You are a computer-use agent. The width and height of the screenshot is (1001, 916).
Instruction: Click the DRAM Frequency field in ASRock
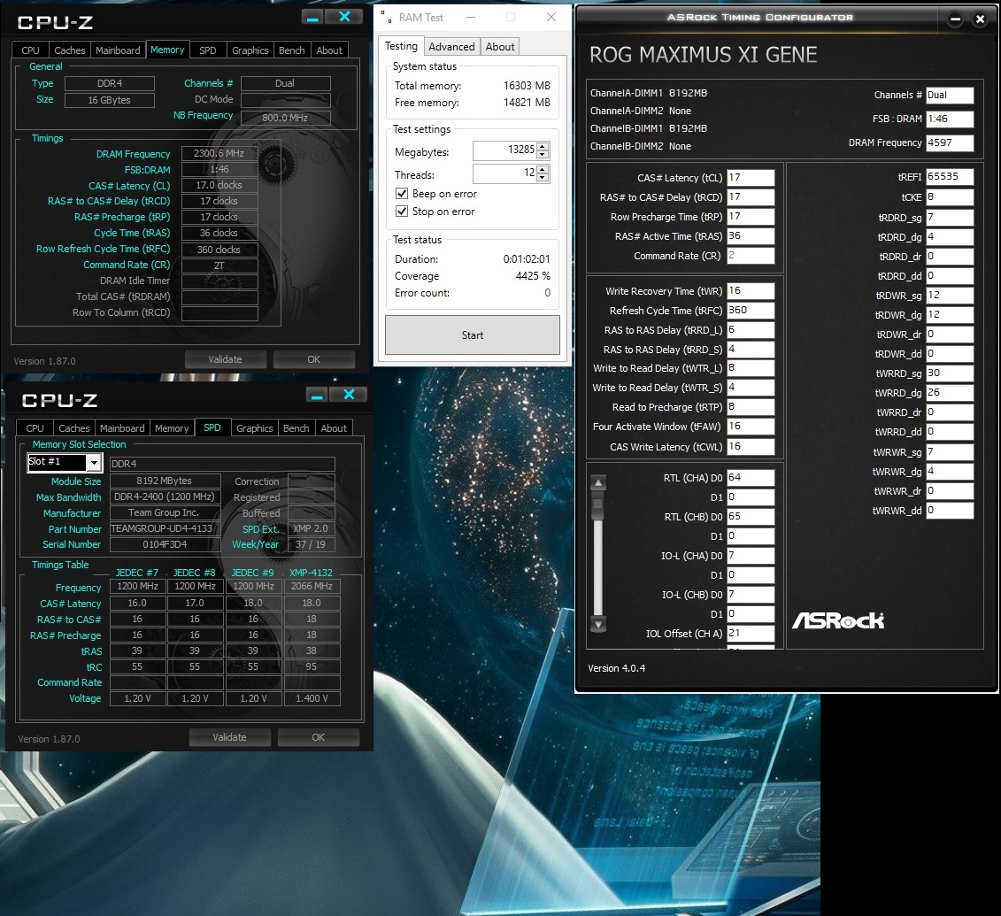tap(950, 142)
